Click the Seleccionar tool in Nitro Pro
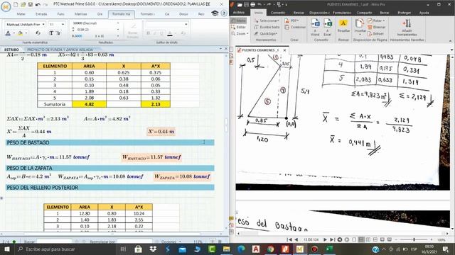 (267, 21)
